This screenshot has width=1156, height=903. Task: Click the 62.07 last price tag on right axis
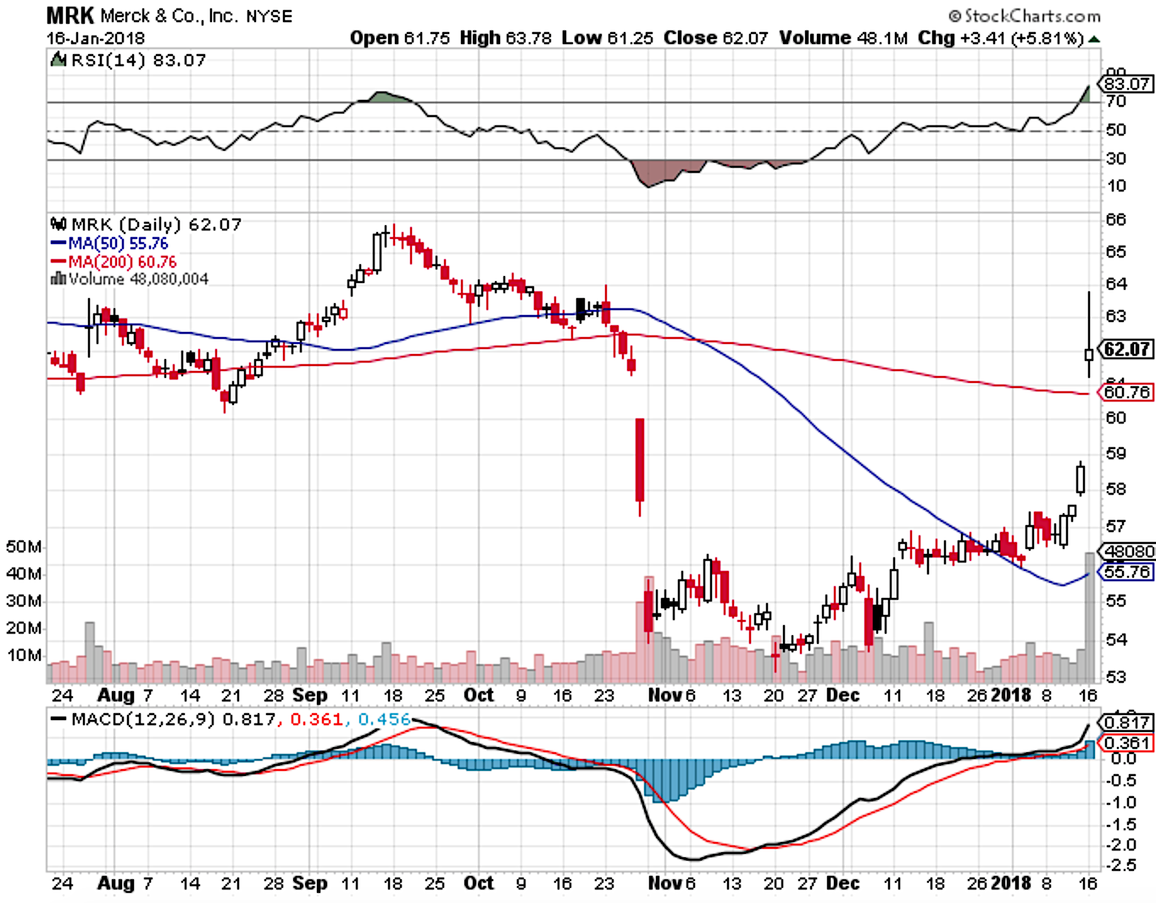[x=1126, y=349]
